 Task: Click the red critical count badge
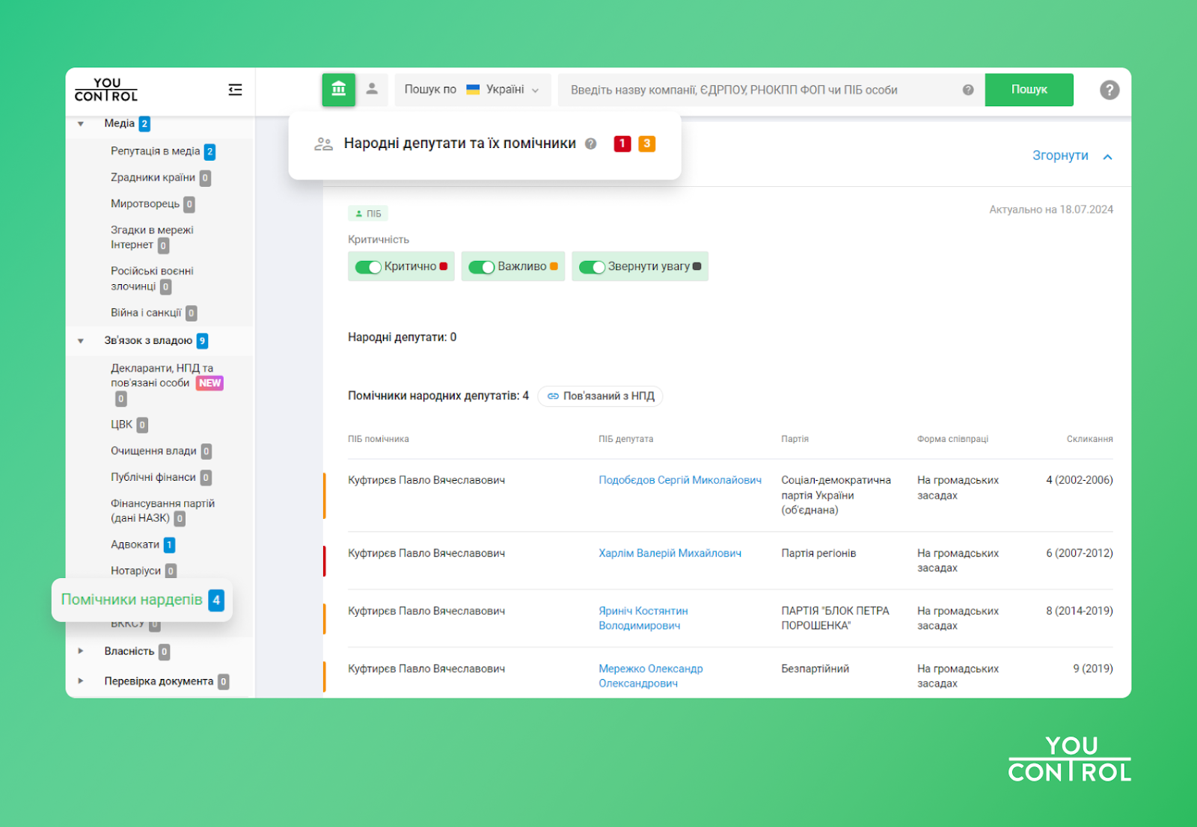[x=622, y=144]
